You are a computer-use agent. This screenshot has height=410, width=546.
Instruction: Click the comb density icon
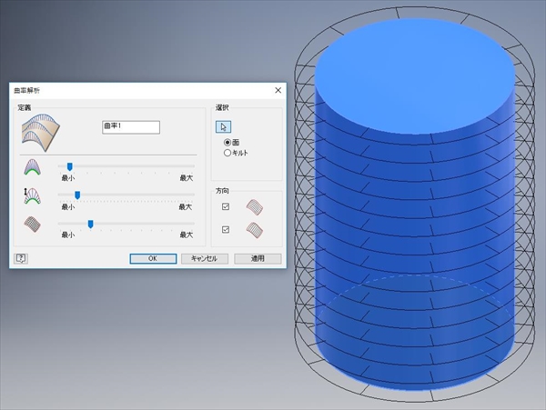32,167
